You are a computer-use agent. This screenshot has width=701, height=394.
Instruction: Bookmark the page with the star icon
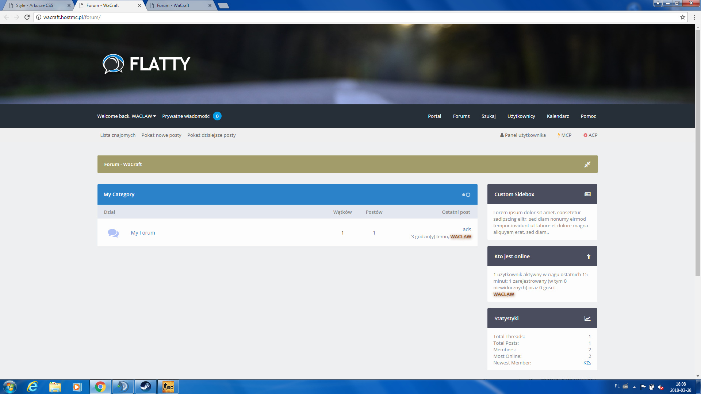[x=682, y=17]
